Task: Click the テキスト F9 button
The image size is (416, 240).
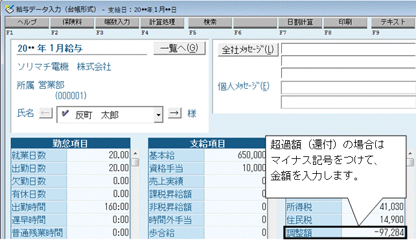Action: (x=393, y=22)
